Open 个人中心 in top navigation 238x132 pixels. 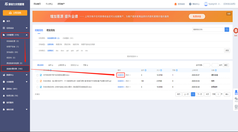49,4
